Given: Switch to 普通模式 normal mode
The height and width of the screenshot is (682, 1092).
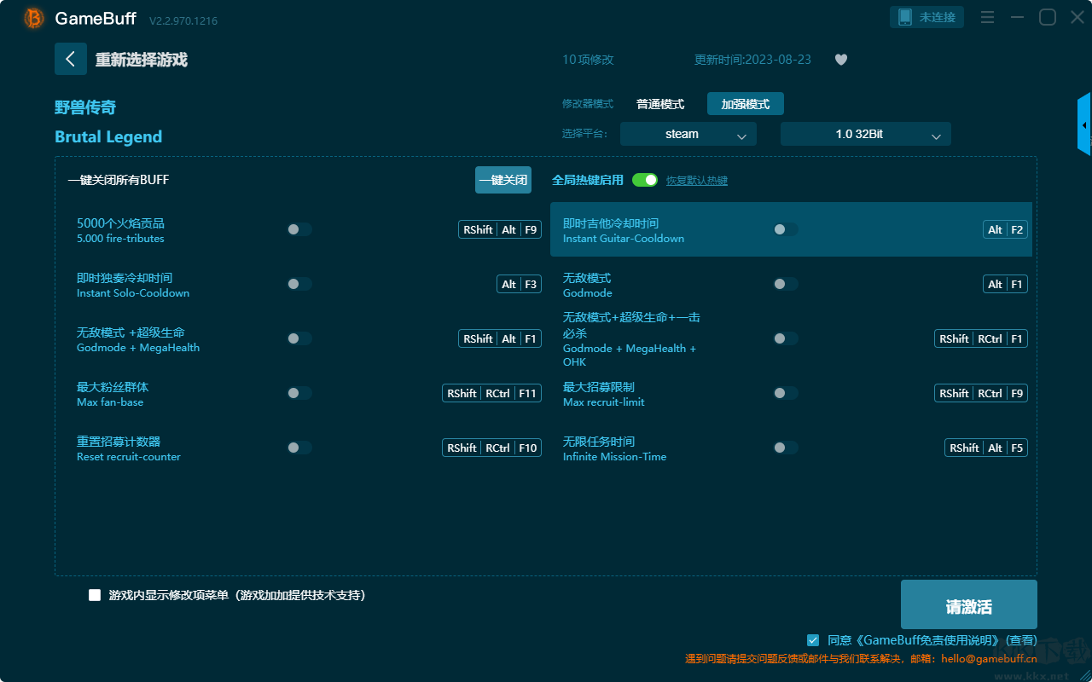Looking at the screenshot, I should click(659, 104).
